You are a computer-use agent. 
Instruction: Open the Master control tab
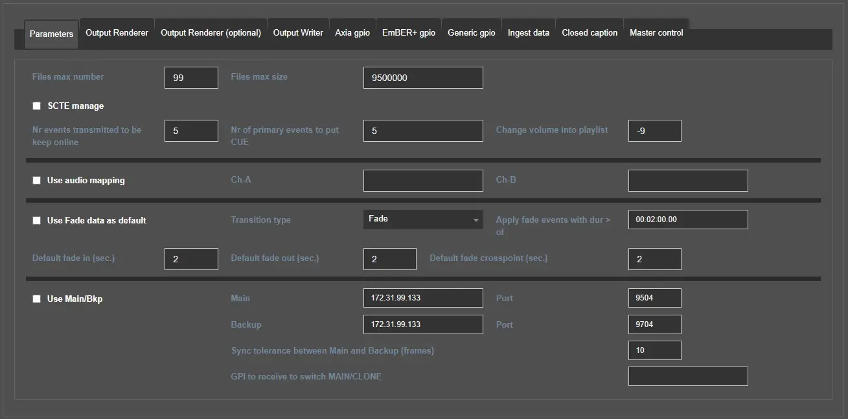[656, 33]
